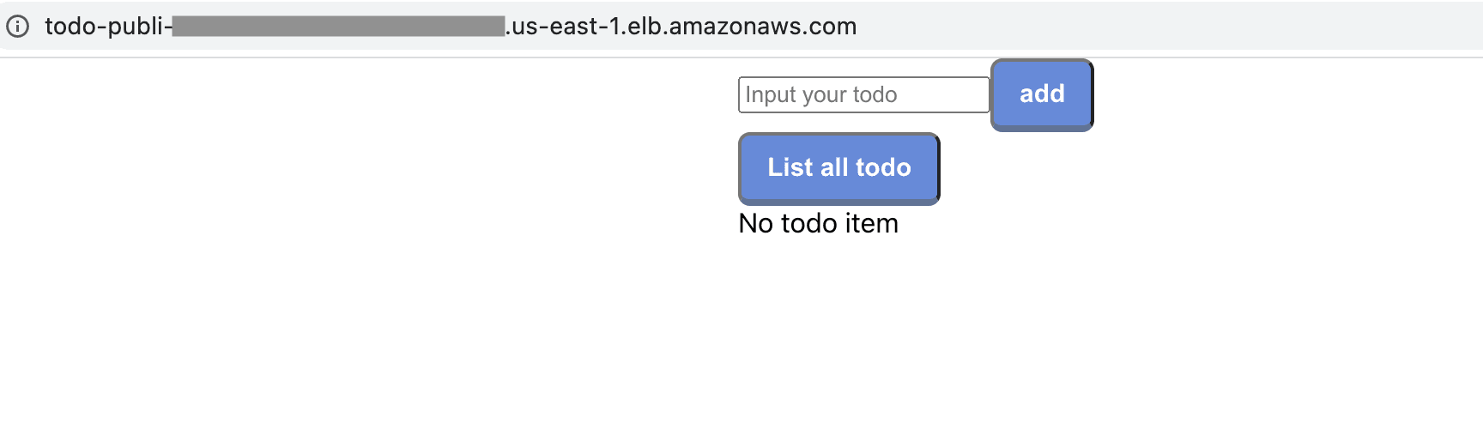
Task: Click the greyed-out redacted section of the URL
Action: [x=338, y=27]
